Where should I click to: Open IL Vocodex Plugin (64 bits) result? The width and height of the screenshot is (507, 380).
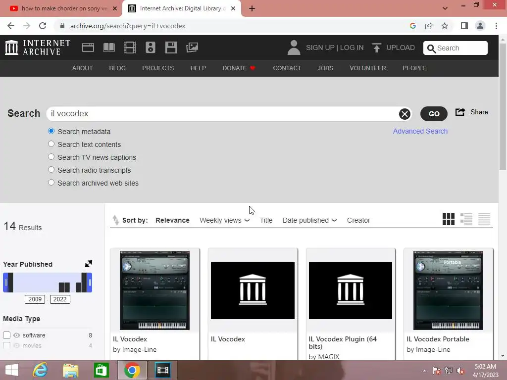click(351, 304)
